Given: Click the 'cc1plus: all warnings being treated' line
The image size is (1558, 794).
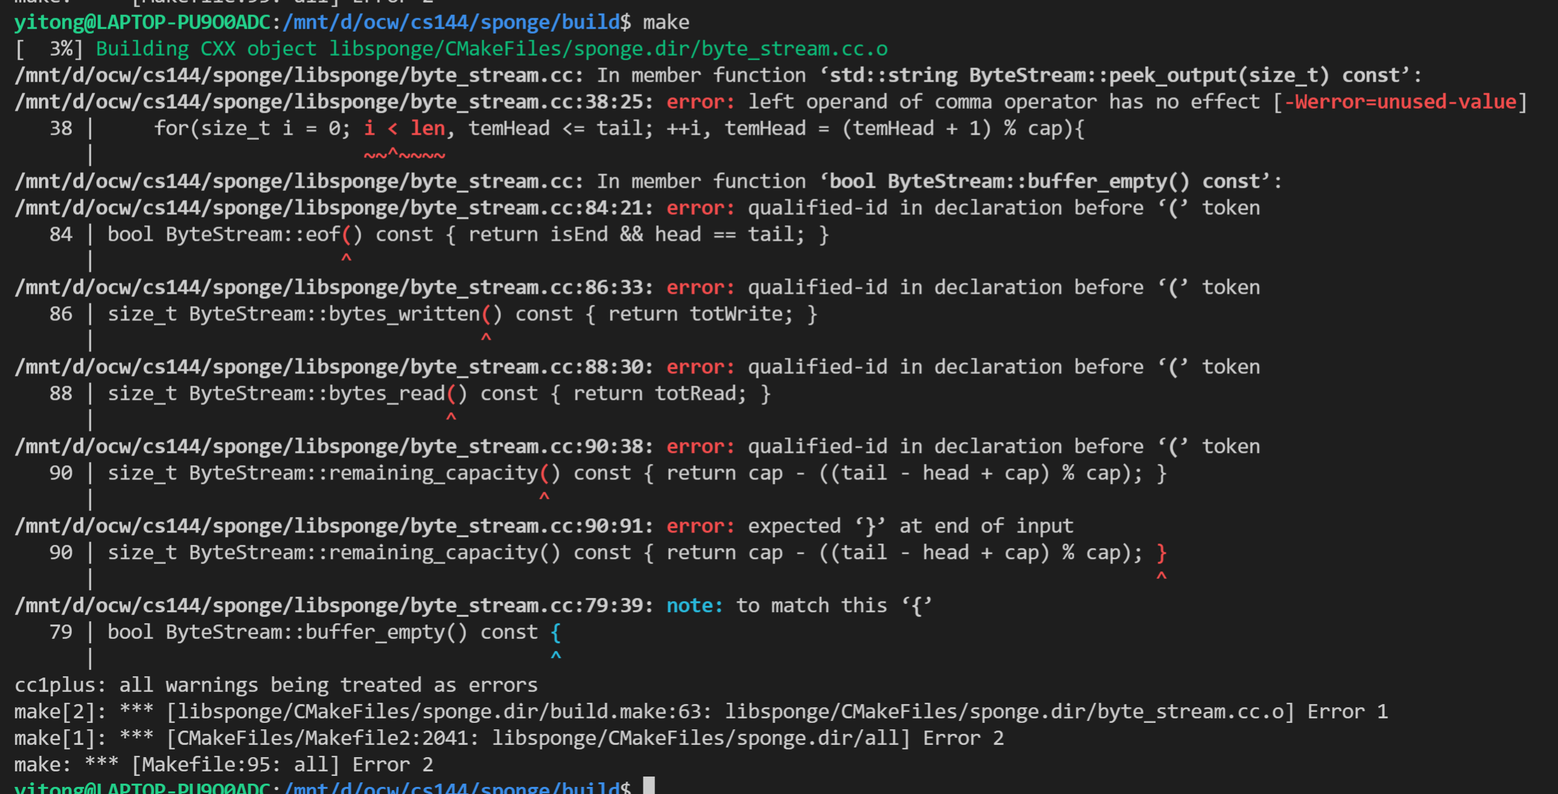Looking at the screenshot, I should click(276, 685).
